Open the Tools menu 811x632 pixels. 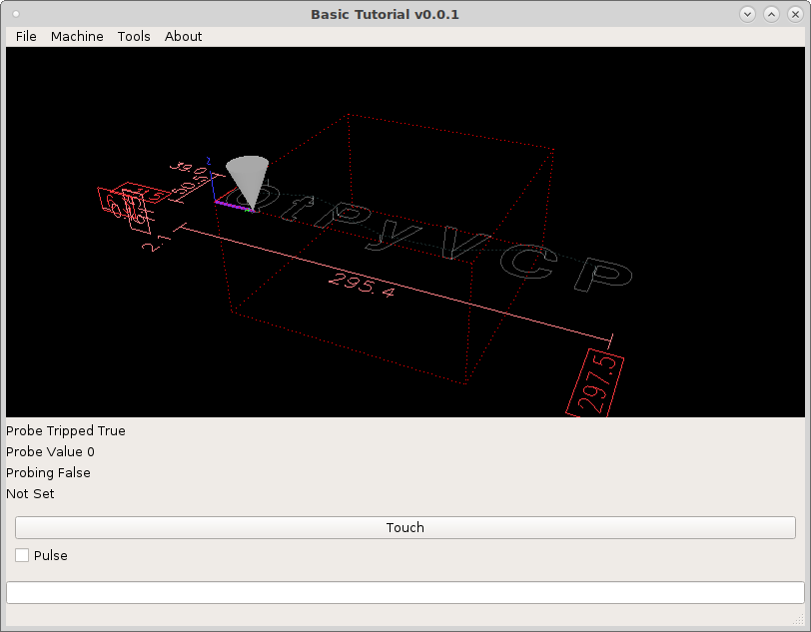tap(134, 36)
